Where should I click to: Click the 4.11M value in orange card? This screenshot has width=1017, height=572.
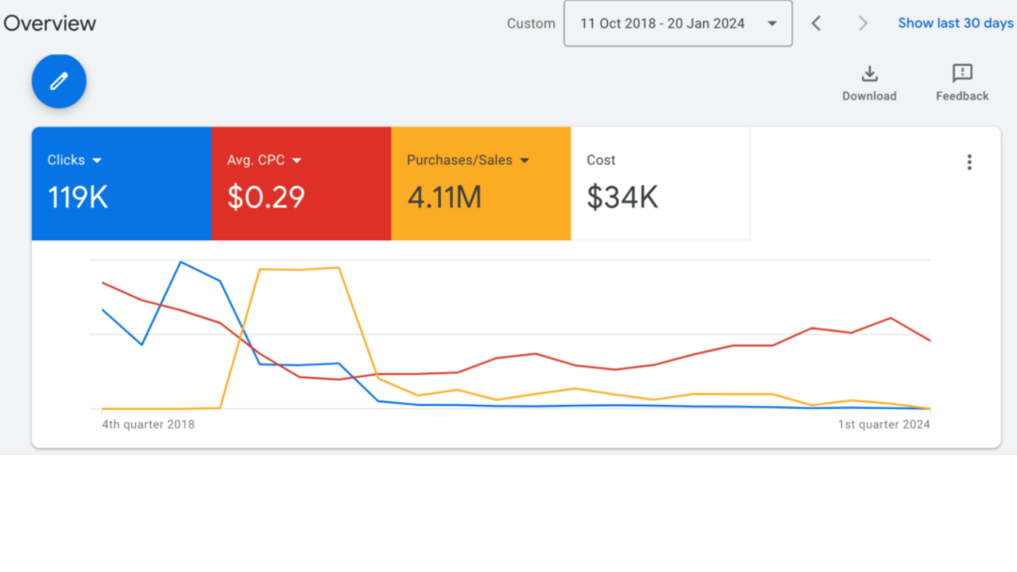point(444,197)
